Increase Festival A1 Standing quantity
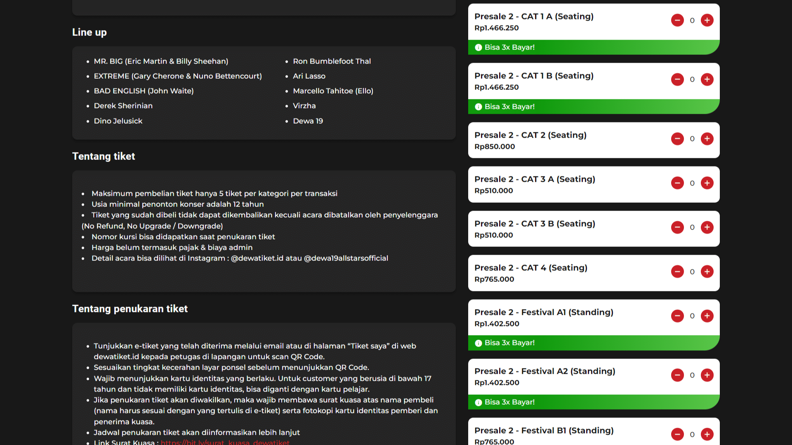Screen dimensions: 792x445 click(707, 316)
